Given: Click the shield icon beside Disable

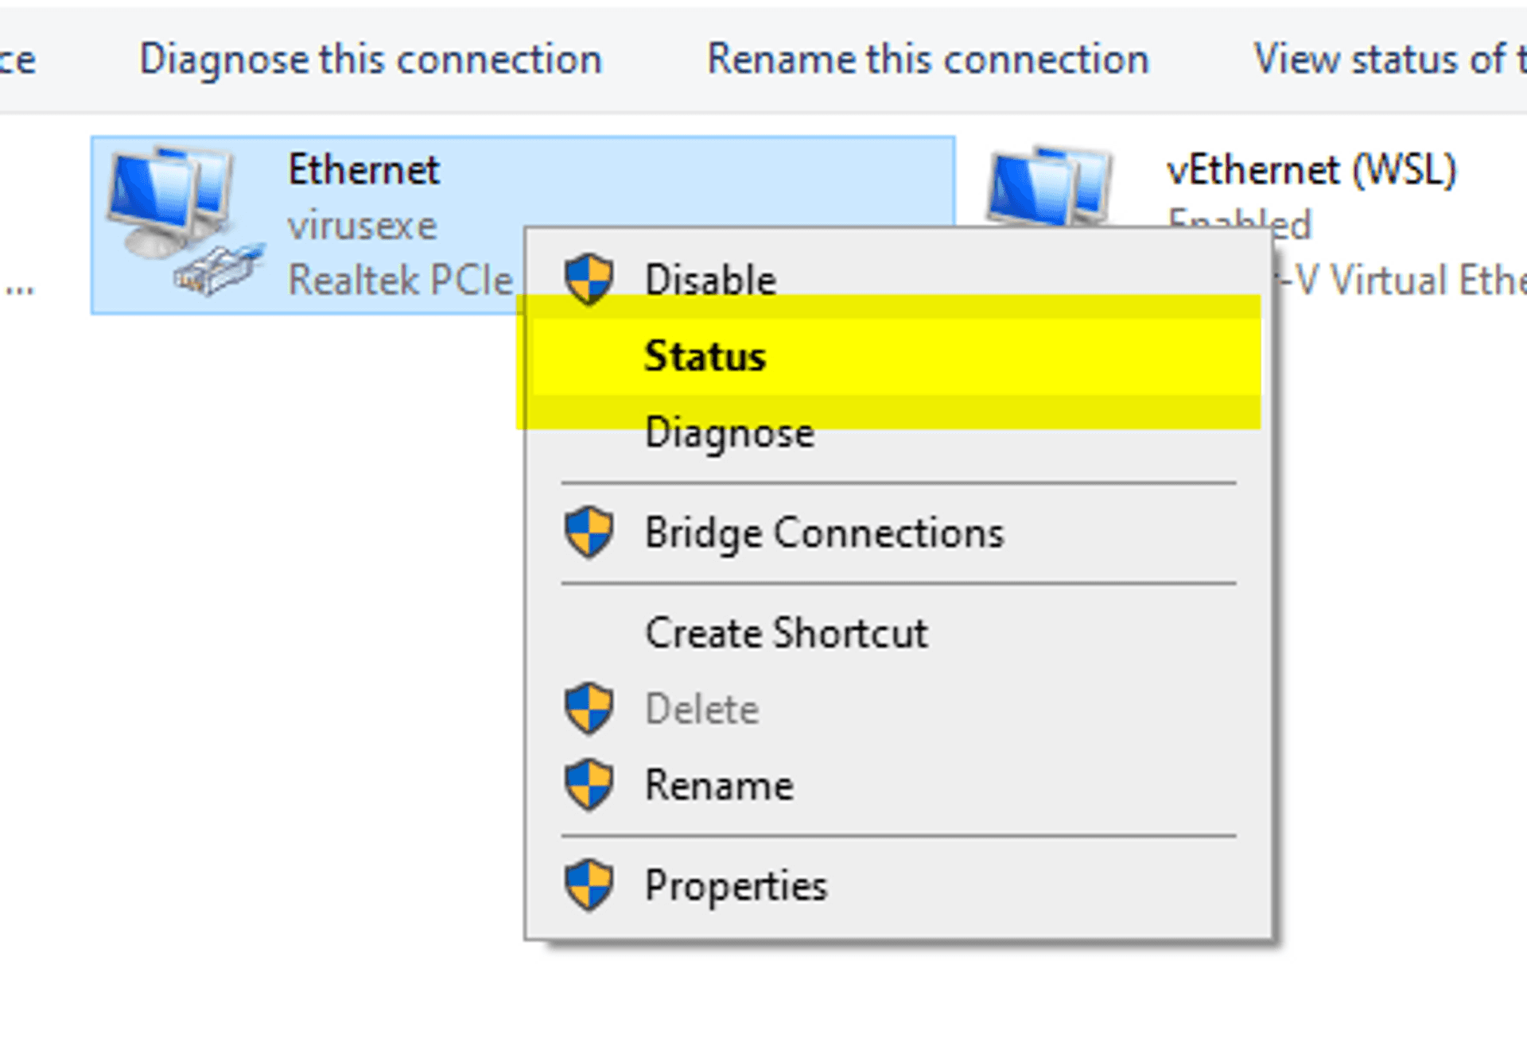Looking at the screenshot, I should (589, 280).
